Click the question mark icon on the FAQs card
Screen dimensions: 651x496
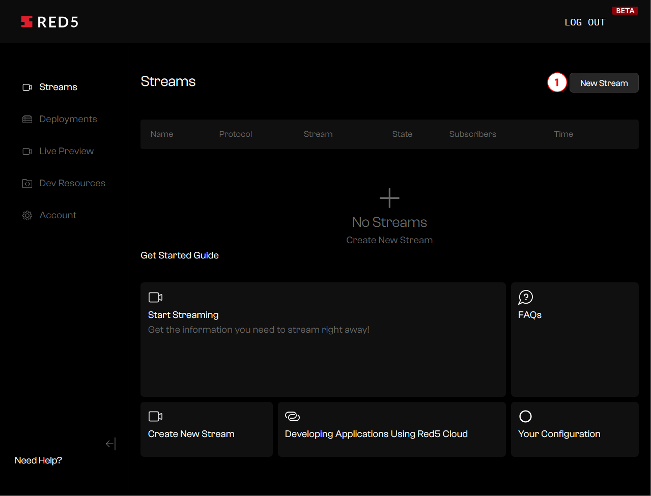coord(525,297)
